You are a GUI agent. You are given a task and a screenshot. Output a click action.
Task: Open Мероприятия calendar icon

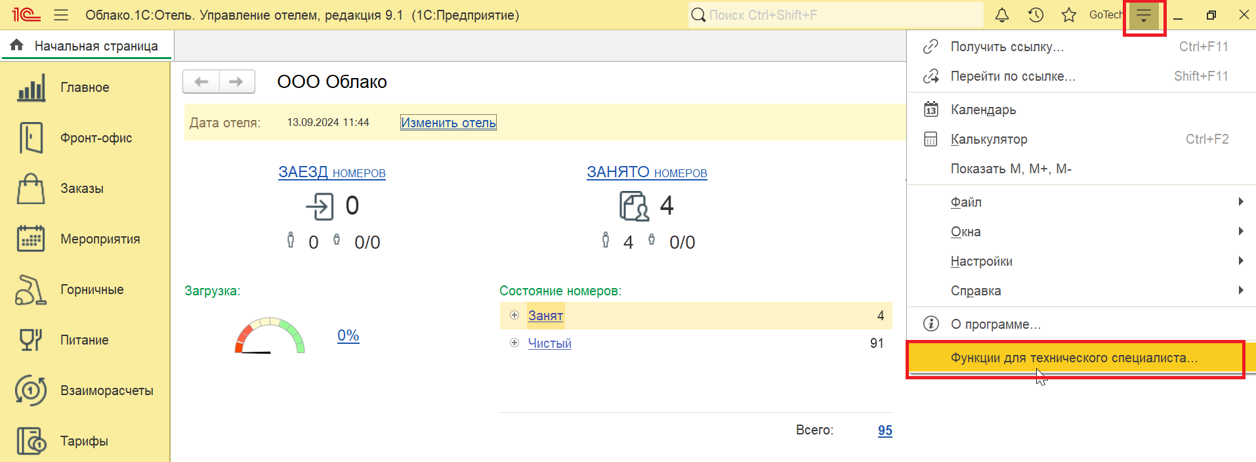click(31, 239)
